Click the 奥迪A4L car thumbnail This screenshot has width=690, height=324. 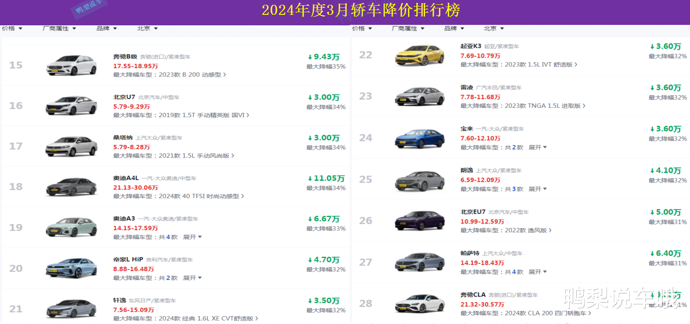(72, 187)
